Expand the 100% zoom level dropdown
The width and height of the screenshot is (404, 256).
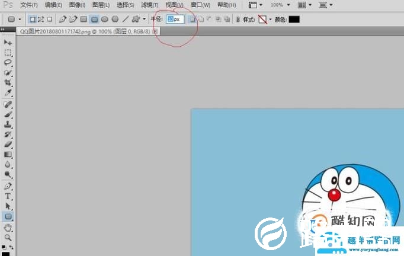(288, 5)
